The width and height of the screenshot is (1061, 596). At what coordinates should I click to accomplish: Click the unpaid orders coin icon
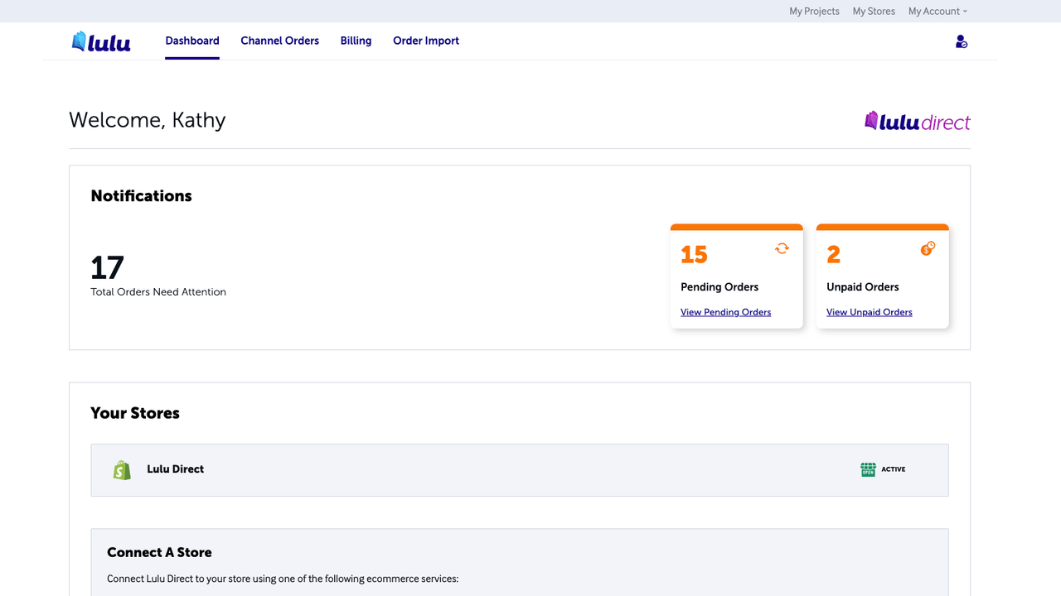click(928, 248)
